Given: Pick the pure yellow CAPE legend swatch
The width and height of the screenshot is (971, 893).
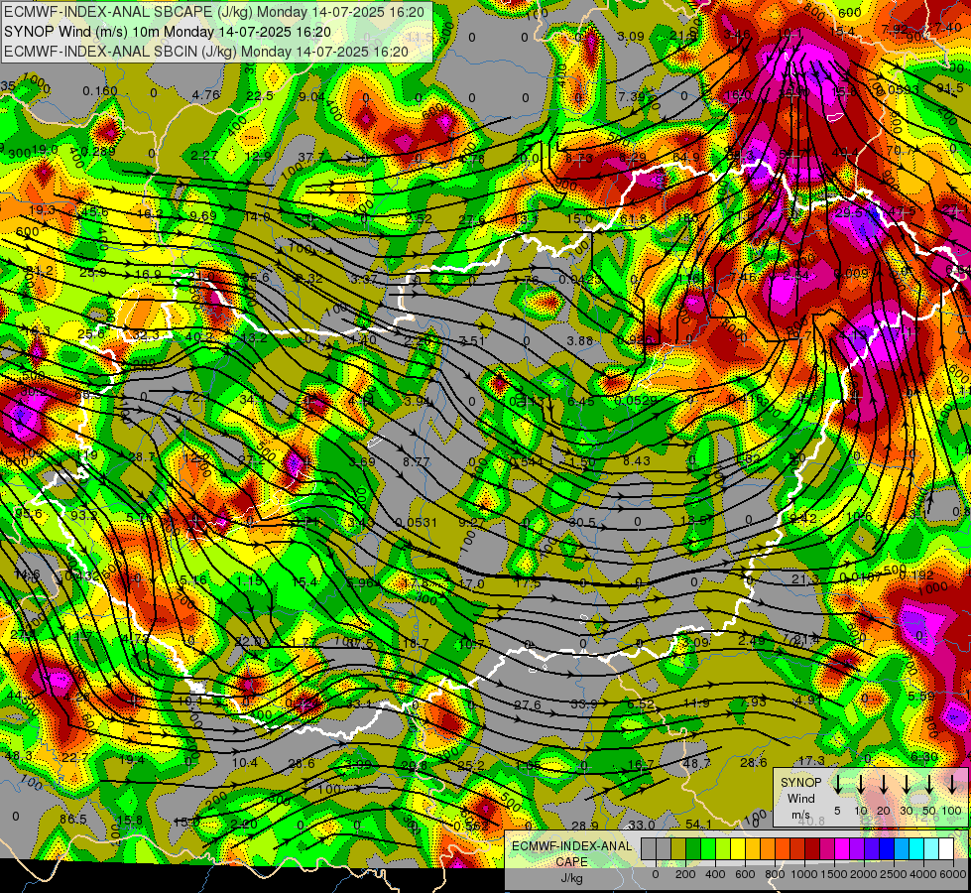Looking at the screenshot, I should 738,848.
